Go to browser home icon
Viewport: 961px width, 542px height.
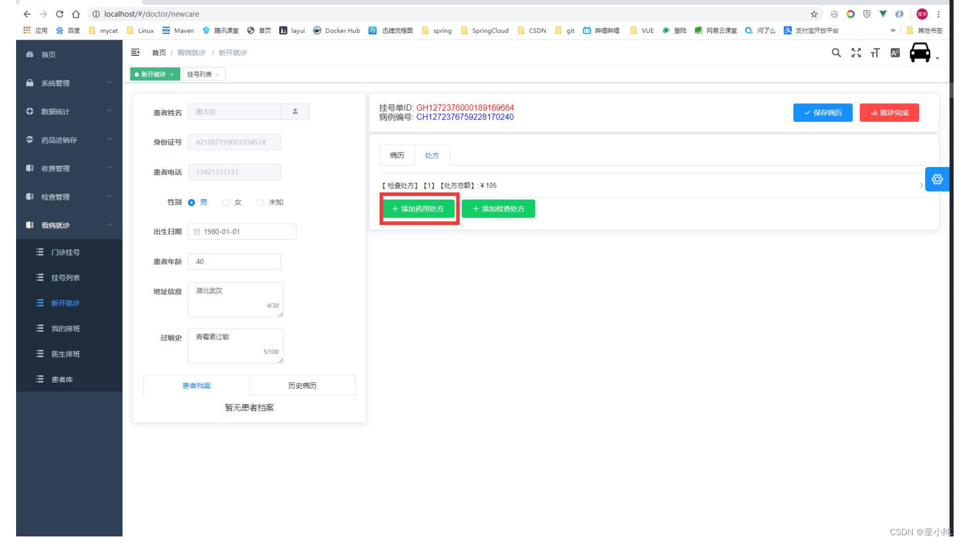(76, 14)
